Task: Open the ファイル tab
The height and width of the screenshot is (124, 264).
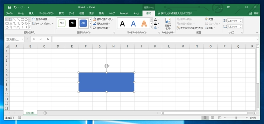Action: click(x=10, y=13)
